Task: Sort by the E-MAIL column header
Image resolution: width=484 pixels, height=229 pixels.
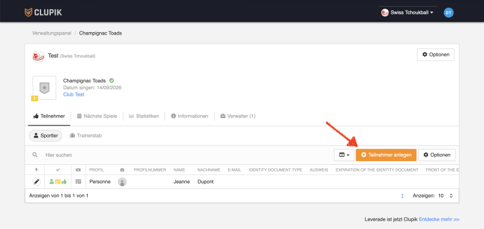Action: (235, 170)
